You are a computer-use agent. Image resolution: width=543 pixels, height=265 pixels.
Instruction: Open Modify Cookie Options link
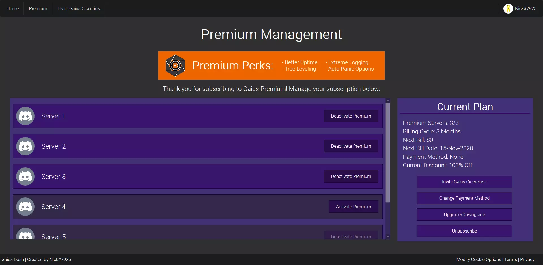point(479,260)
